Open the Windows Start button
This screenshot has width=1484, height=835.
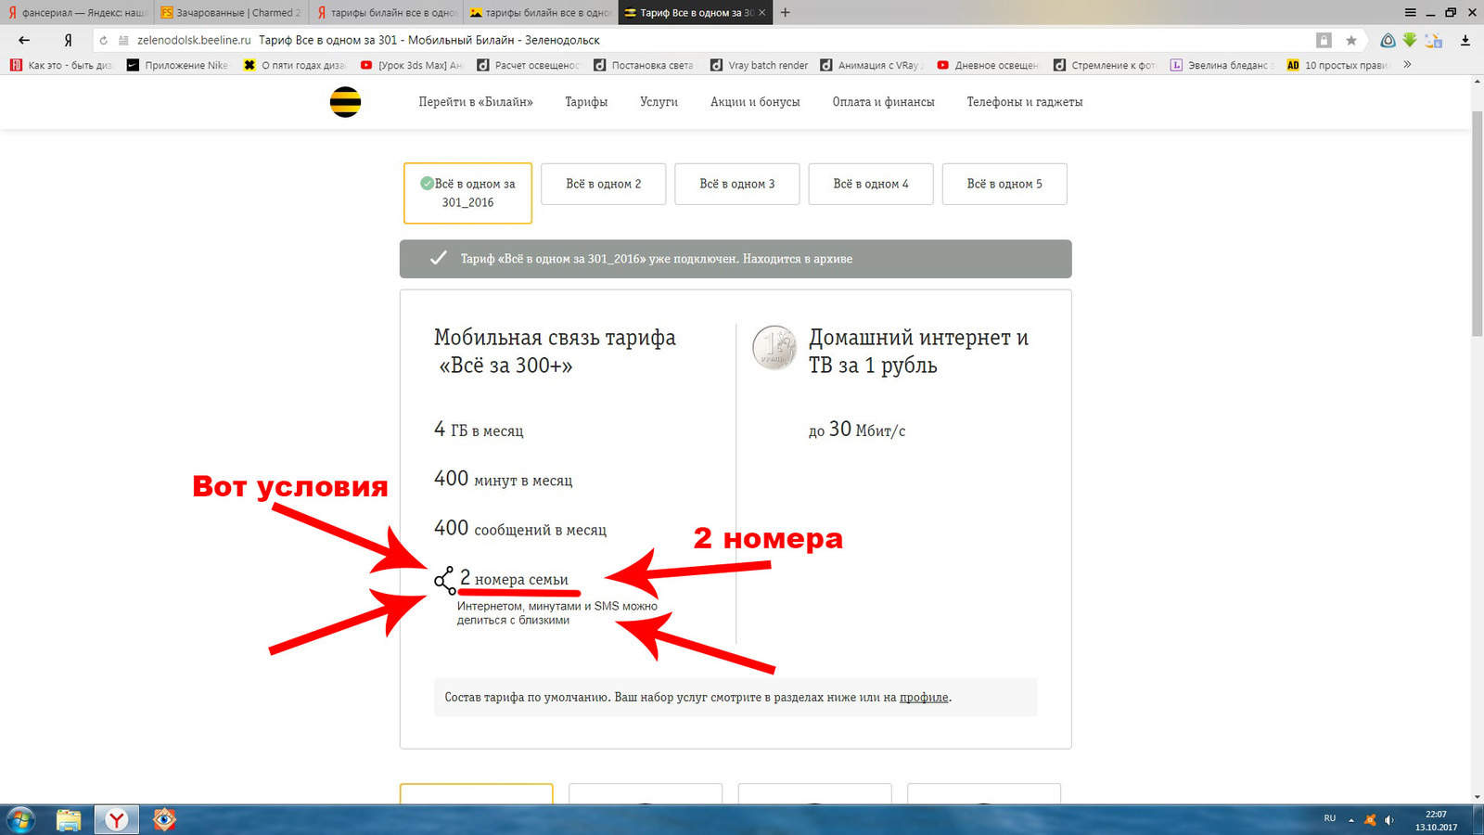click(19, 820)
